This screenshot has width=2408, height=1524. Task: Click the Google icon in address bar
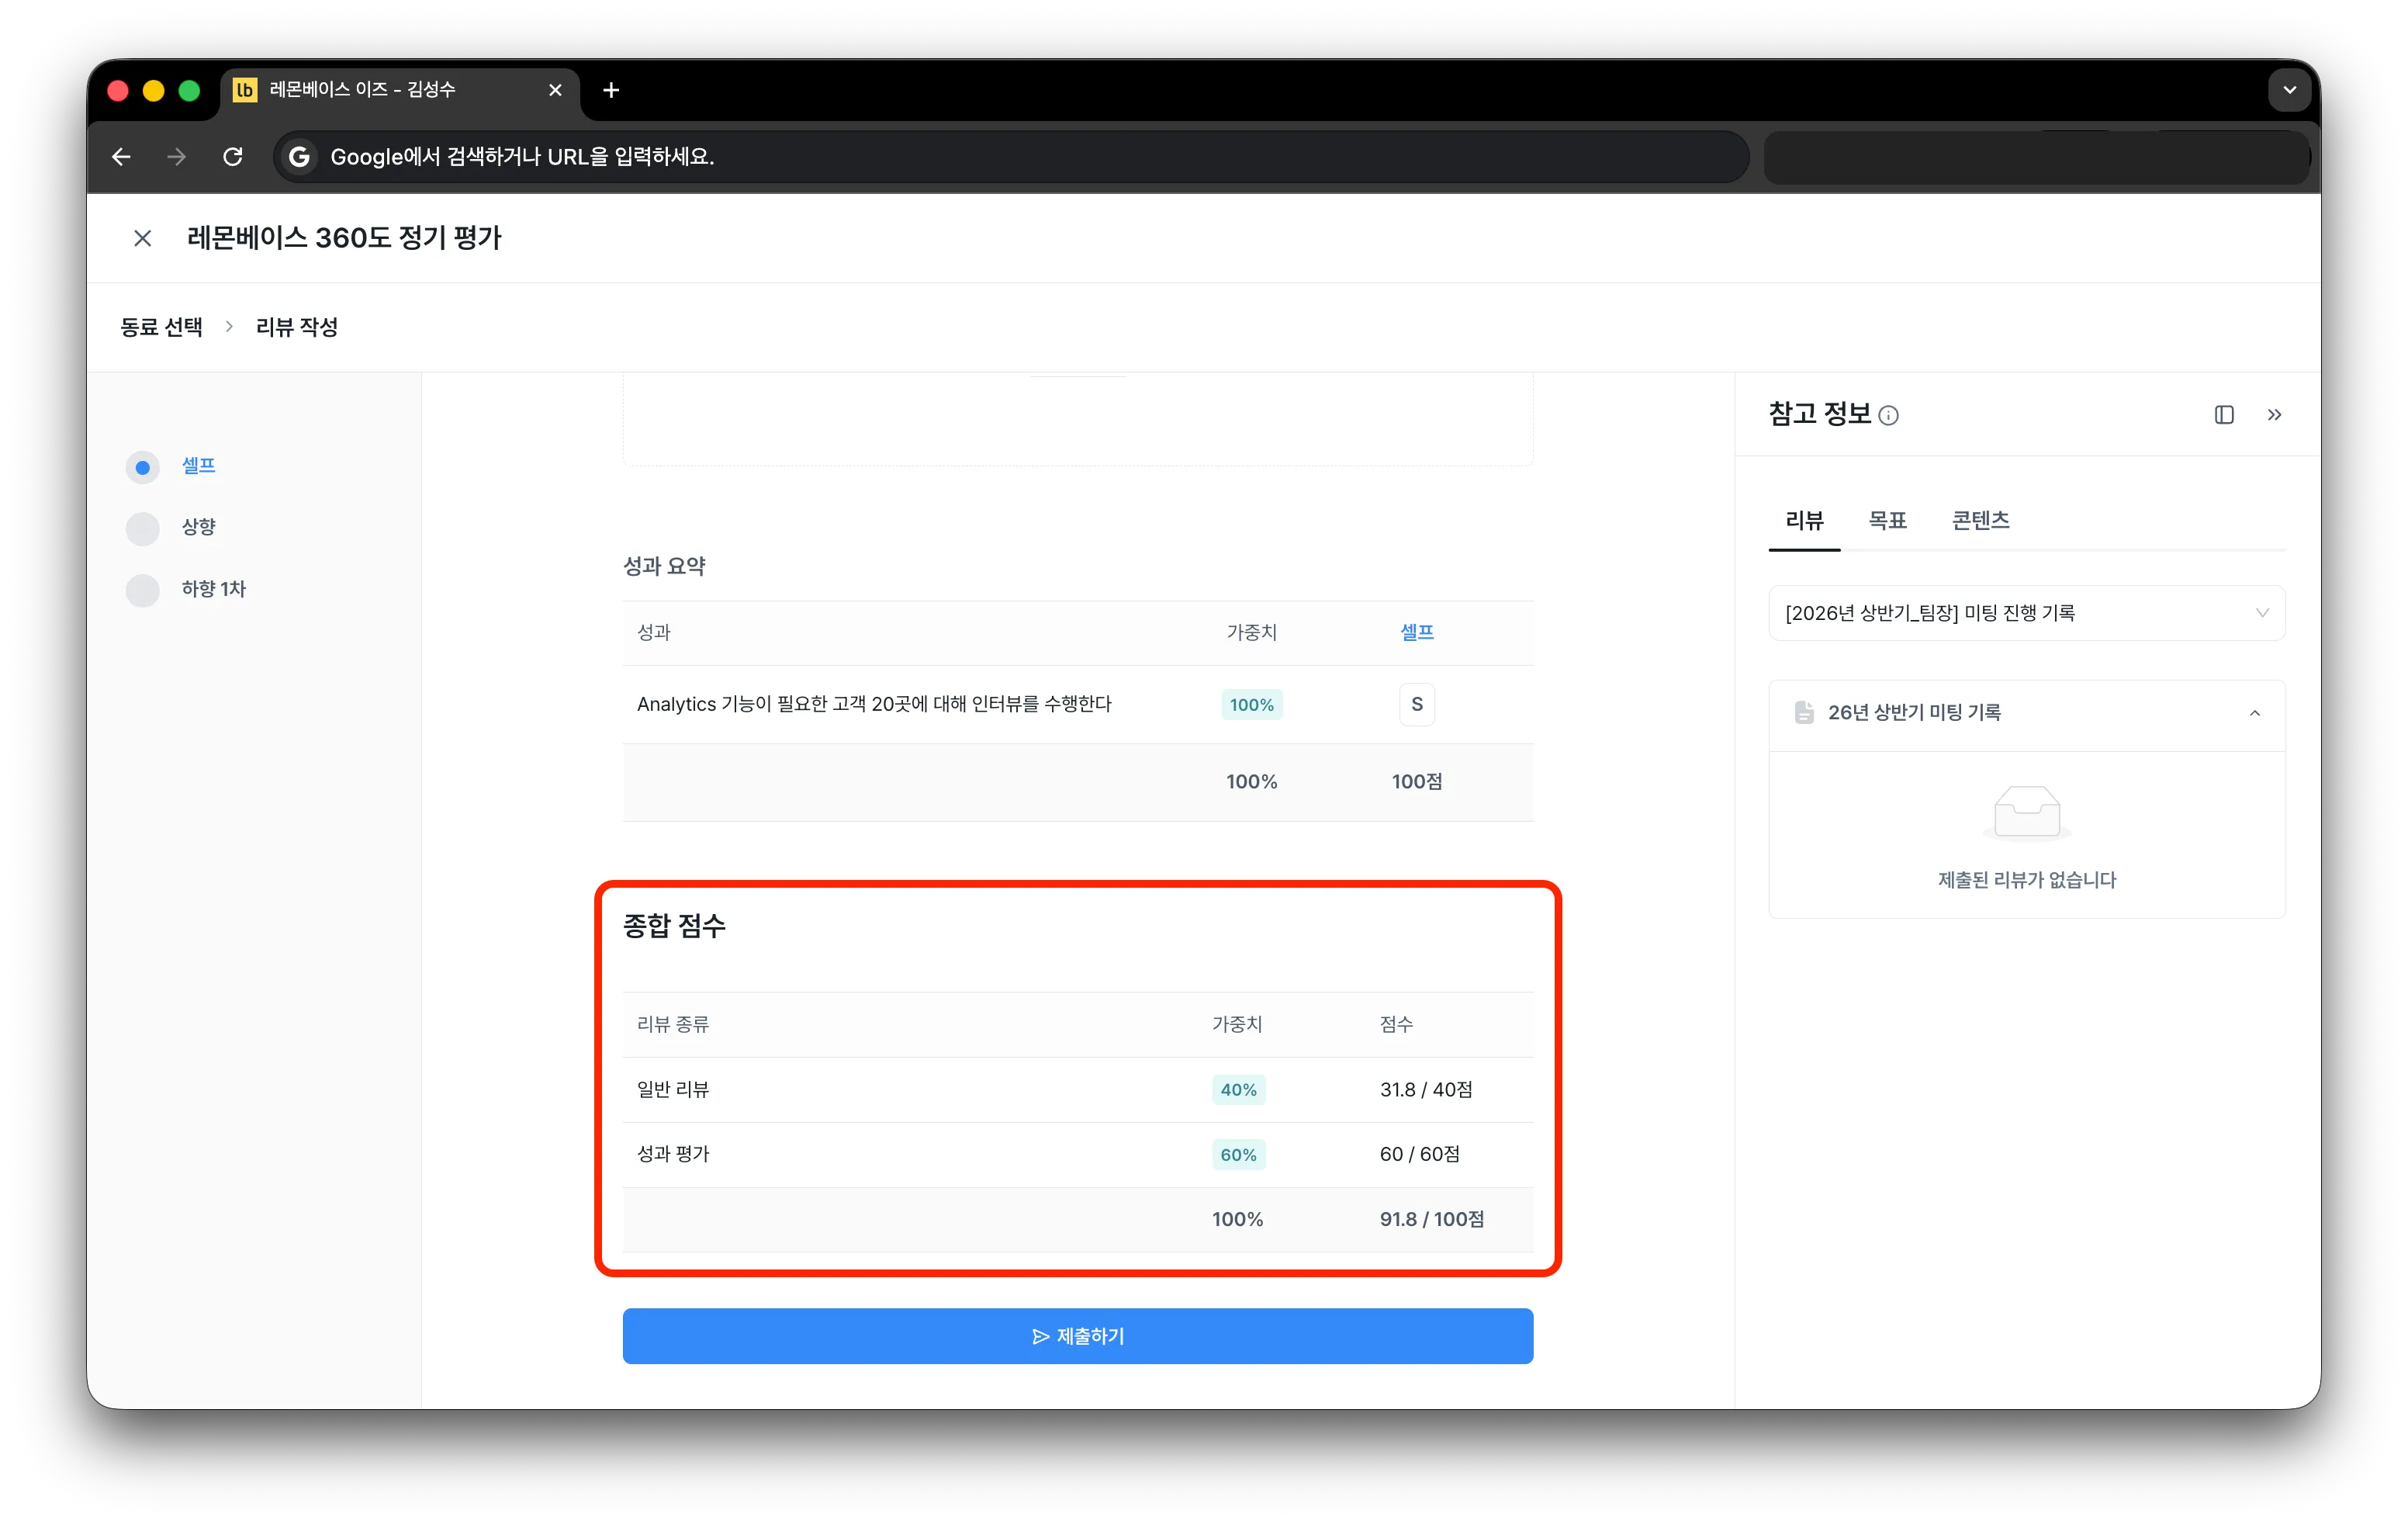(x=299, y=157)
